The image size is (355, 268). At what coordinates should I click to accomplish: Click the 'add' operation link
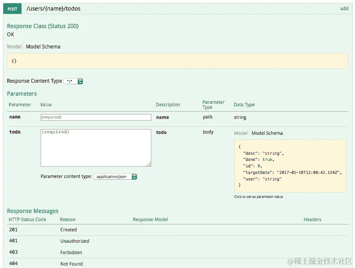pyautogui.click(x=344, y=9)
